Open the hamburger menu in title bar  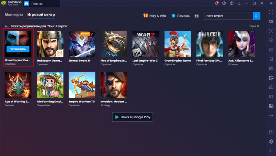point(239,3)
